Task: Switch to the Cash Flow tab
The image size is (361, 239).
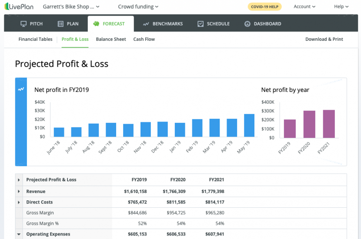Action: 144,39
